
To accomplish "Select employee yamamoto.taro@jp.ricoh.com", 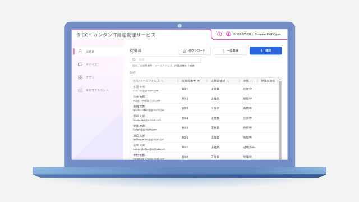I will click(x=149, y=149).
